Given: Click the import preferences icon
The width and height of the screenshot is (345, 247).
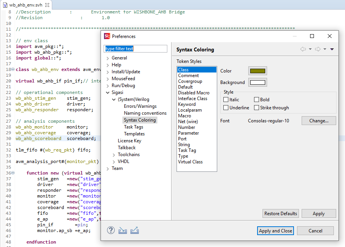Looking at the screenshot, I should 122,230.
